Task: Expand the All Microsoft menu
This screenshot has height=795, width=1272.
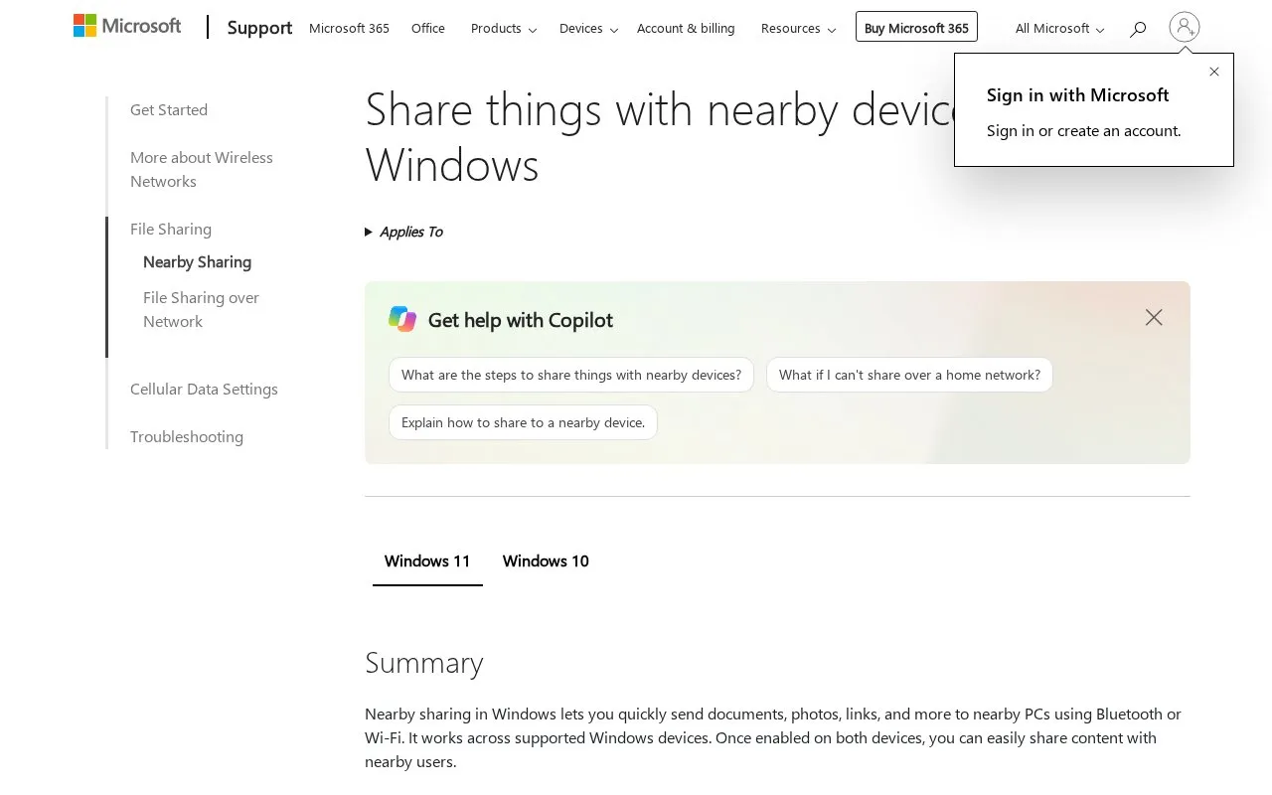Action: tap(1059, 28)
